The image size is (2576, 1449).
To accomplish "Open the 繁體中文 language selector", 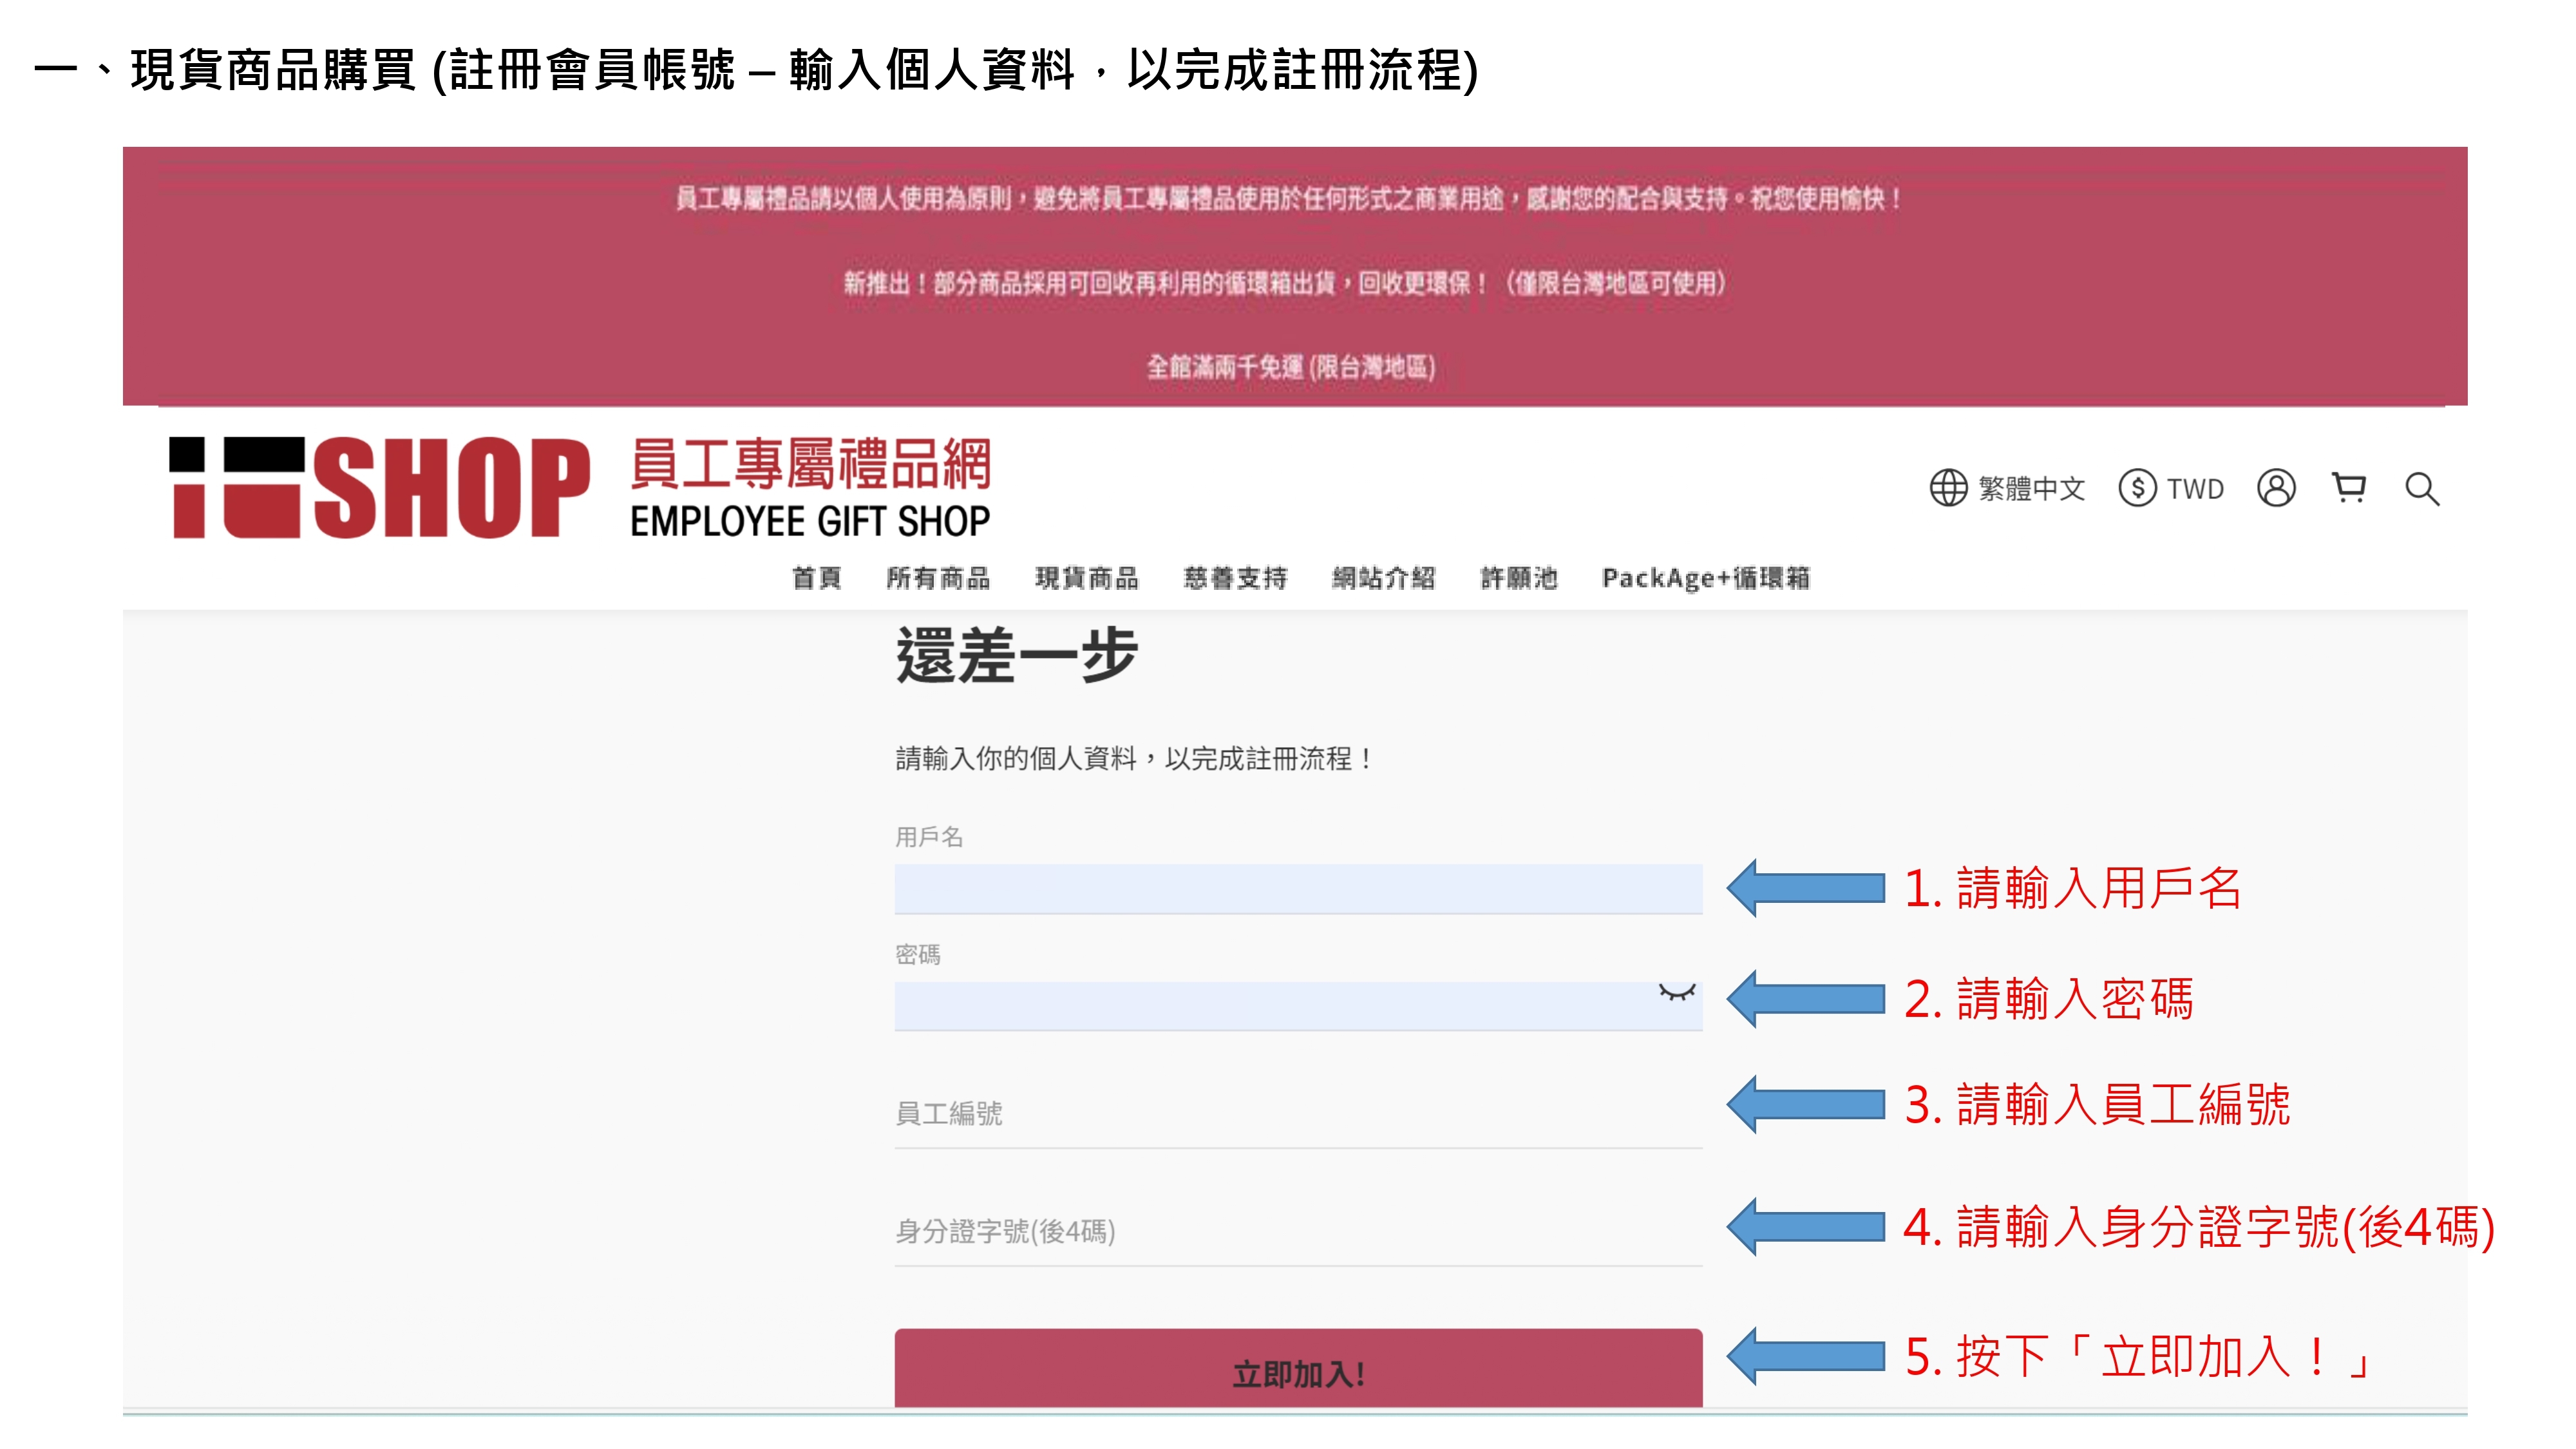I will pyautogui.click(x=2007, y=488).
